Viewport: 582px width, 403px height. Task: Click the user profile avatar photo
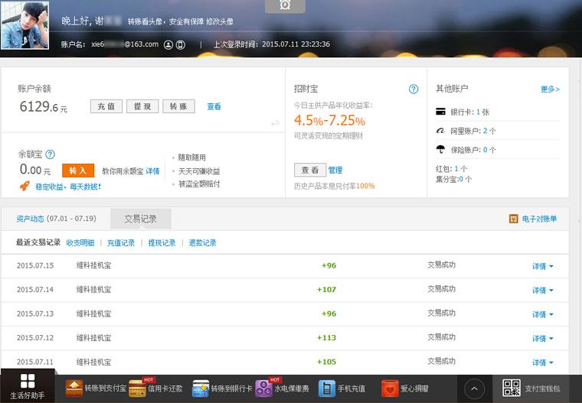click(x=25, y=25)
